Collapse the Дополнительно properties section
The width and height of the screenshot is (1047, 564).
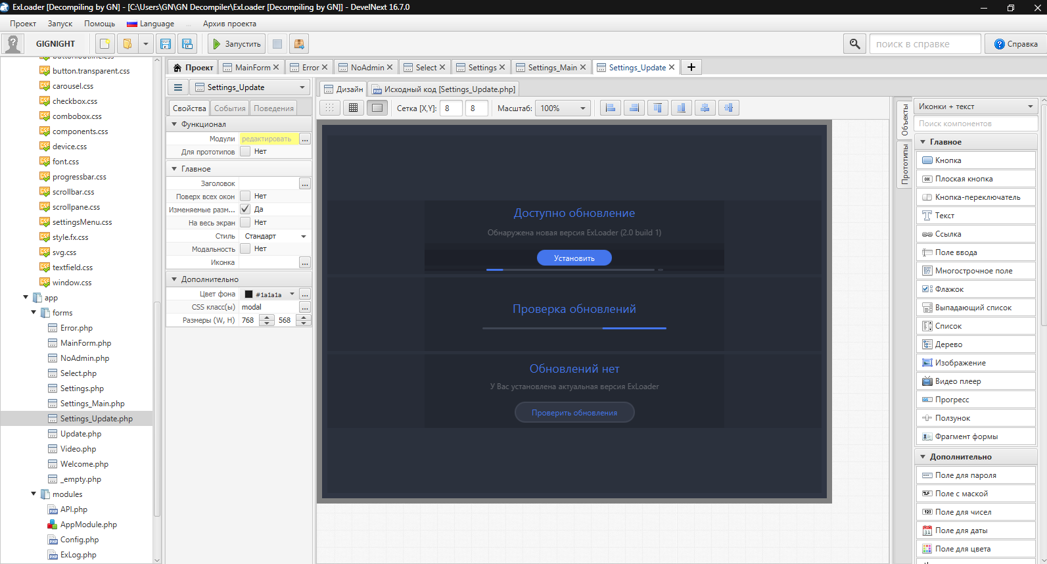click(174, 279)
